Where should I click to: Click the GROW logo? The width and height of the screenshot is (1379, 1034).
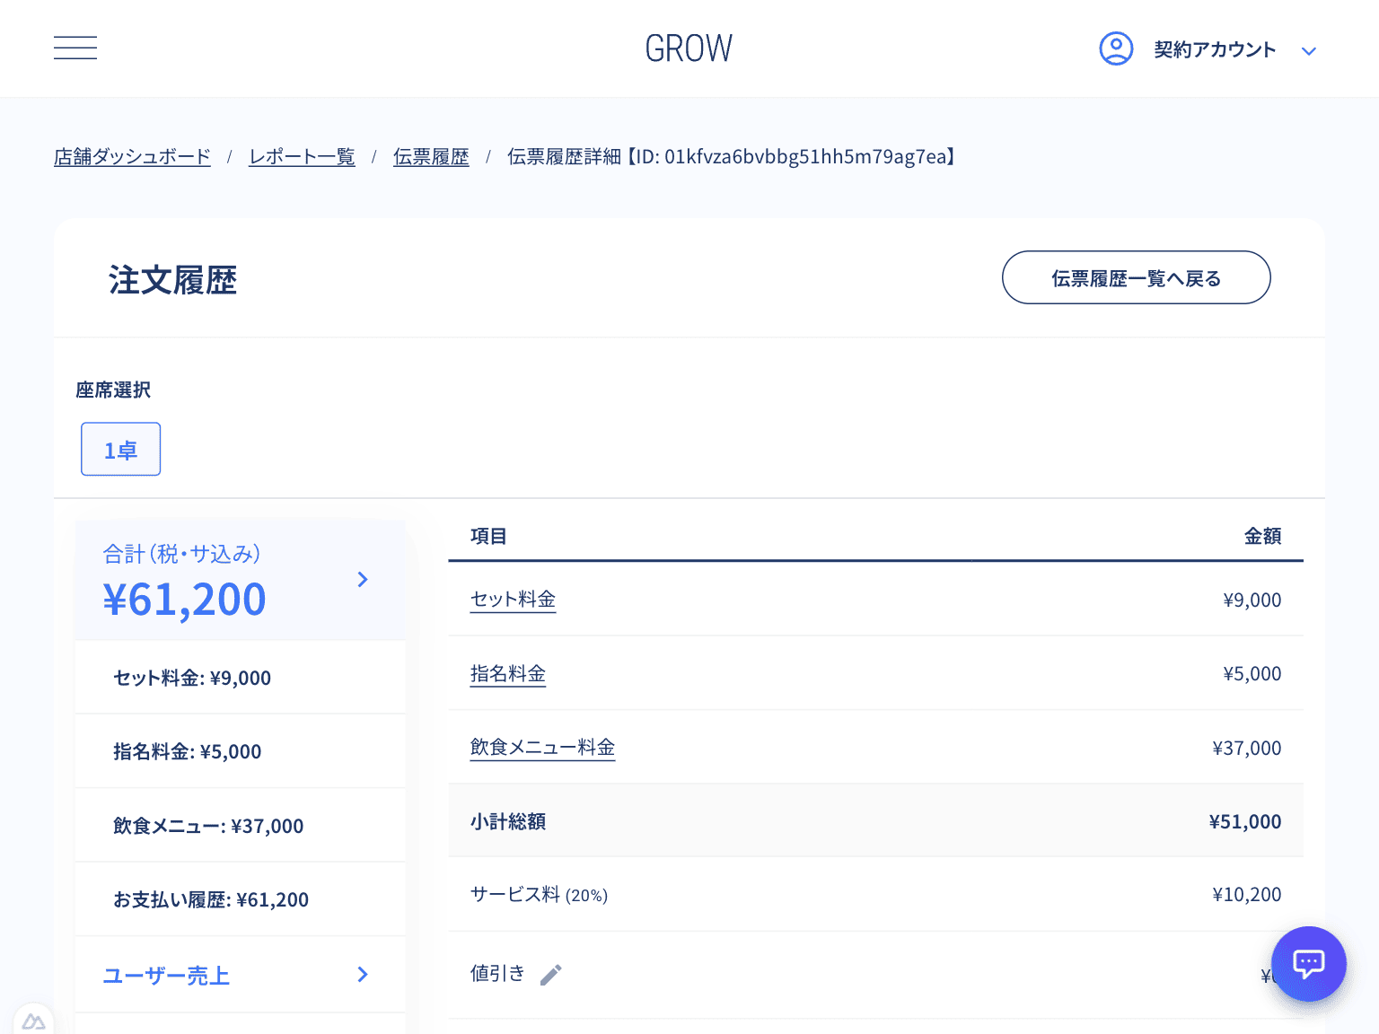(x=689, y=48)
